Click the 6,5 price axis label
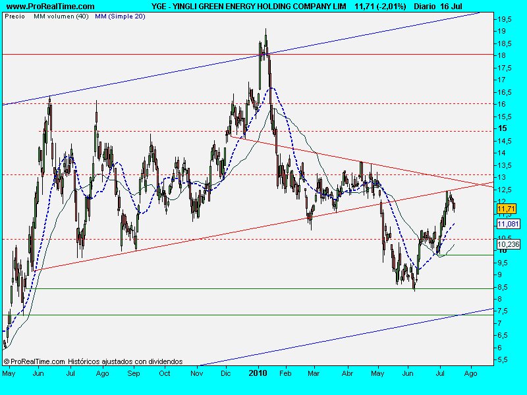 pos(503,336)
